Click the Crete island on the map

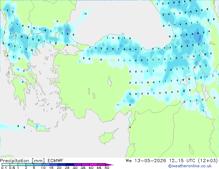click(38, 126)
